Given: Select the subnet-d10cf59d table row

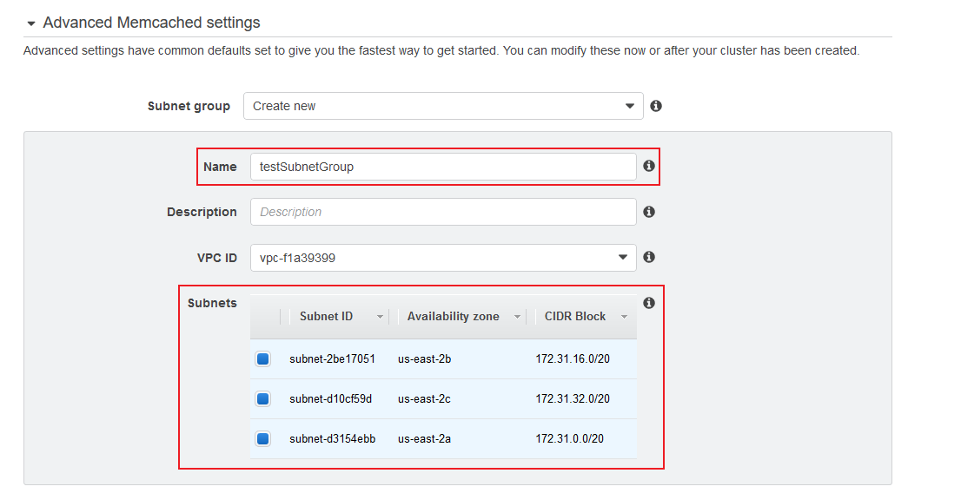Looking at the screenshot, I should 443,398.
